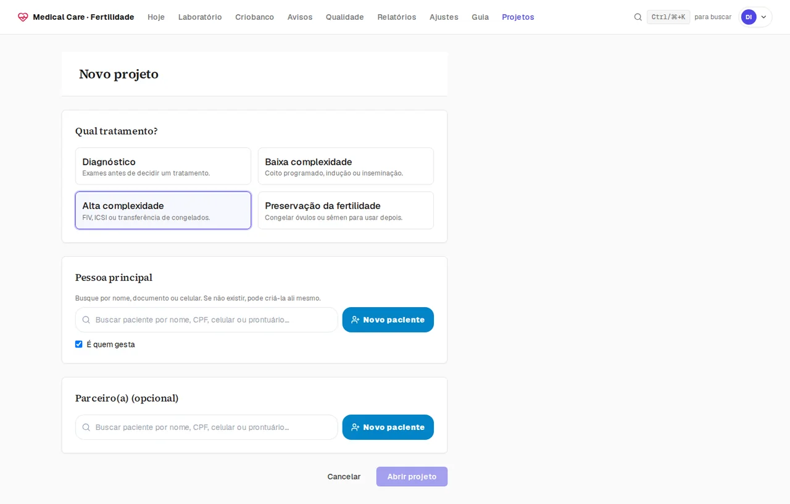Click the Medical Care heart logo icon

pos(23,17)
